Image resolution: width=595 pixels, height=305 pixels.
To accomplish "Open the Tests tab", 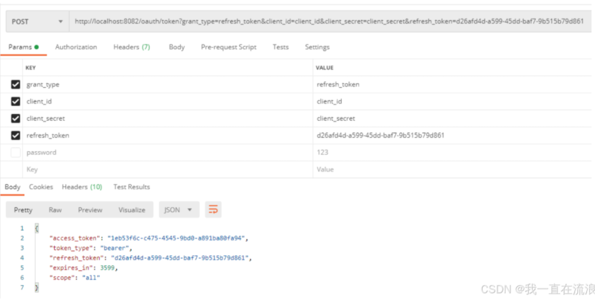I will coord(281,47).
